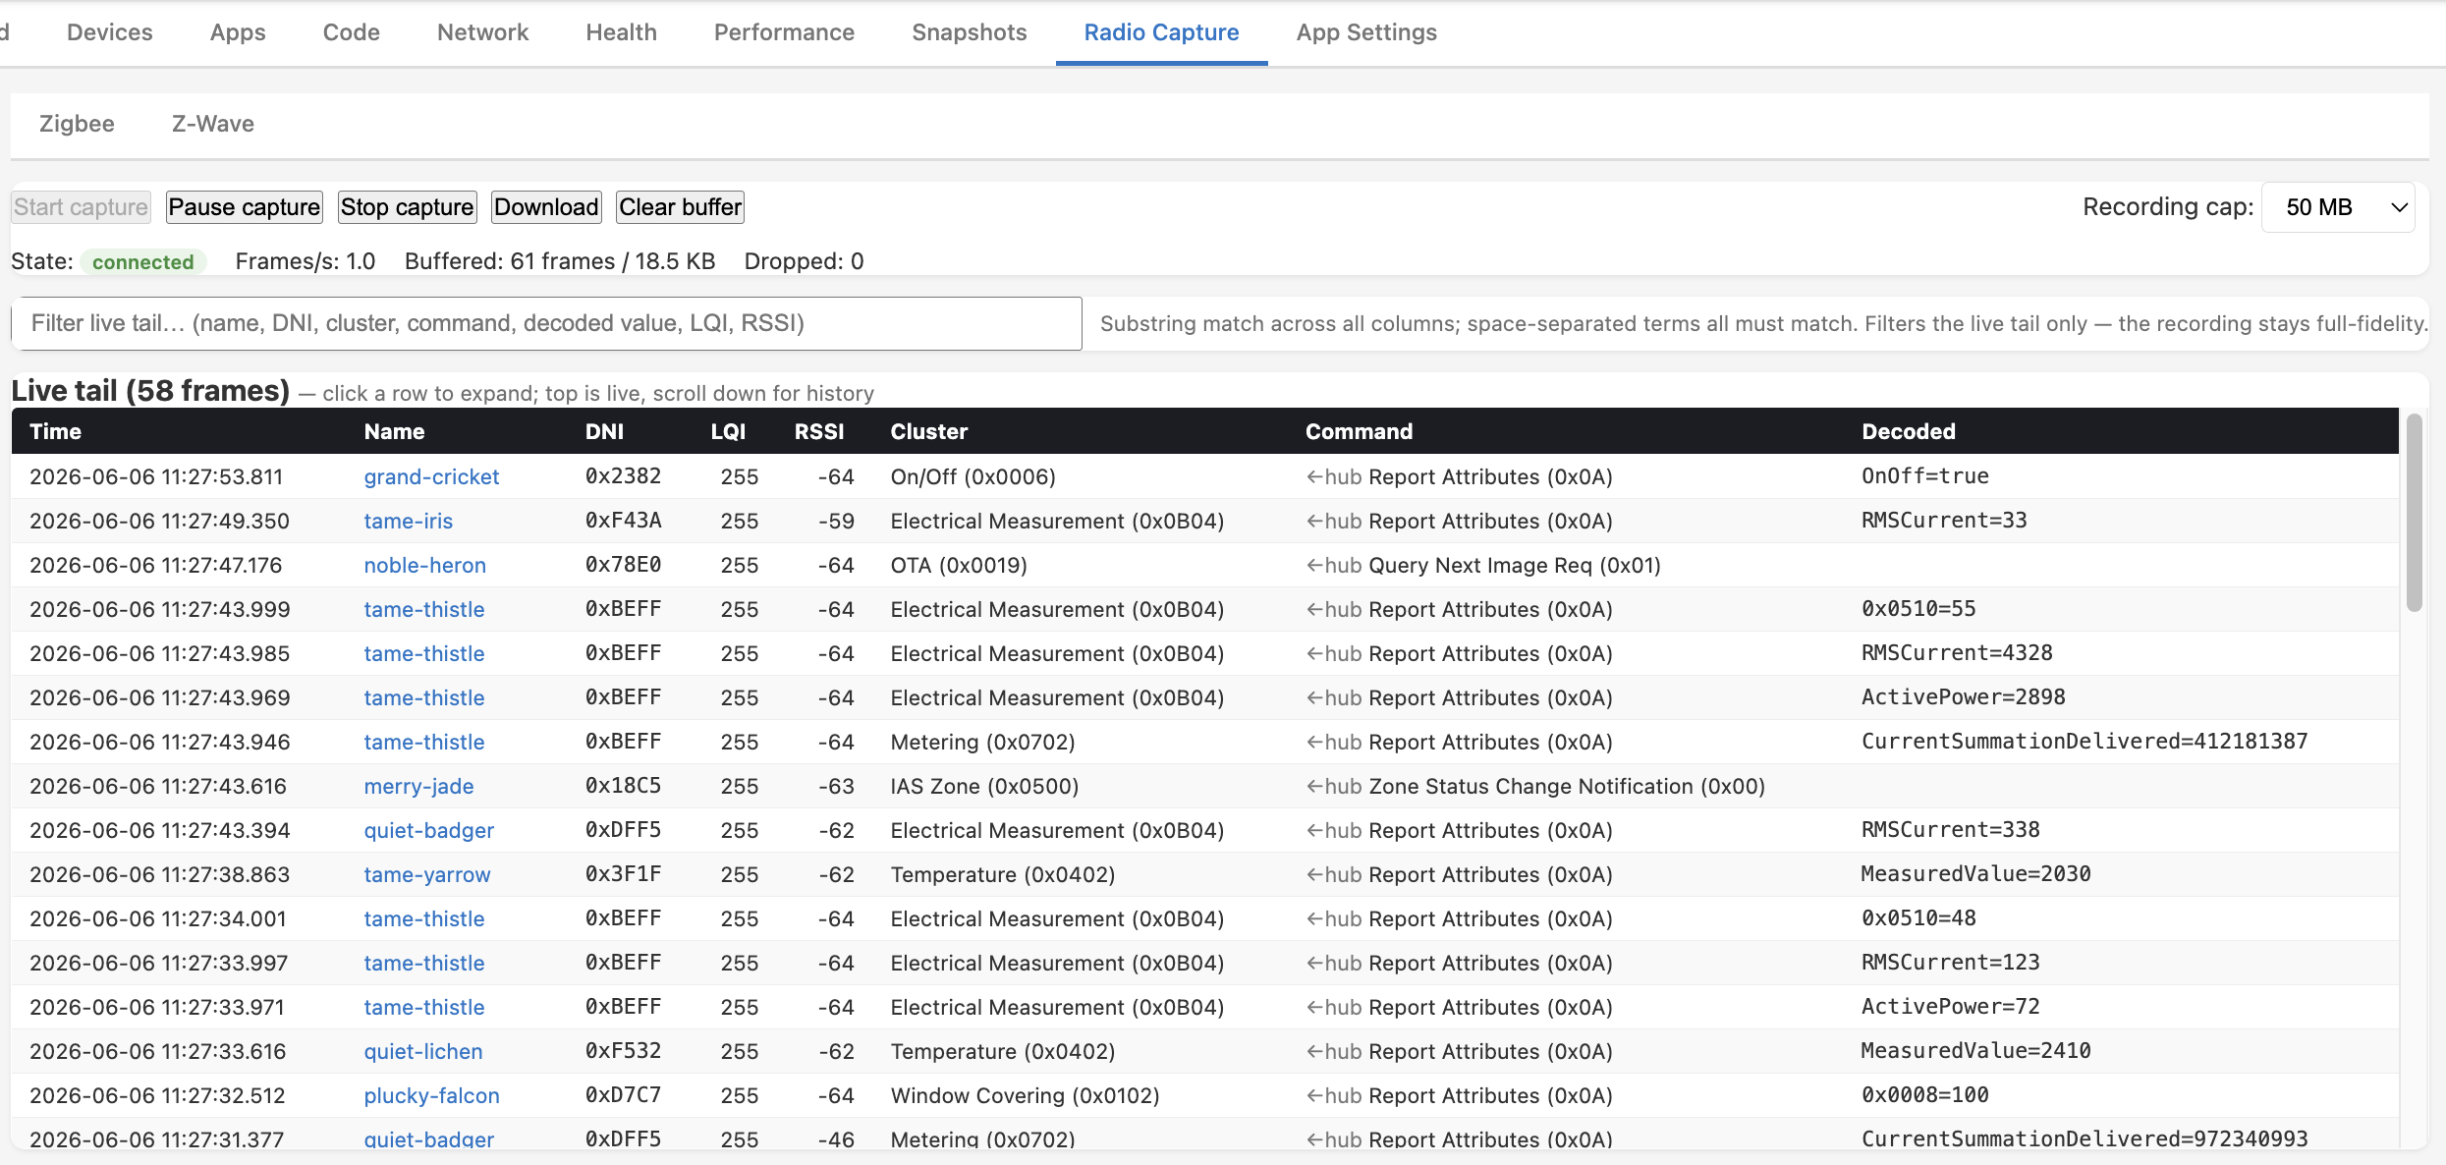Open the tame-iris device link
Viewport: 2446px width, 1165px height.
[x=408, y=521]
